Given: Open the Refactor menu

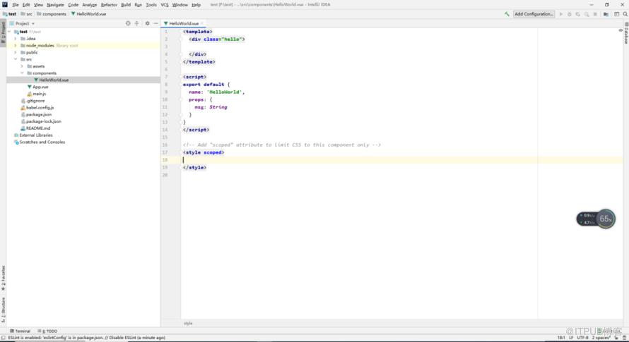Looking at the screenshot, I should (109, 5).
